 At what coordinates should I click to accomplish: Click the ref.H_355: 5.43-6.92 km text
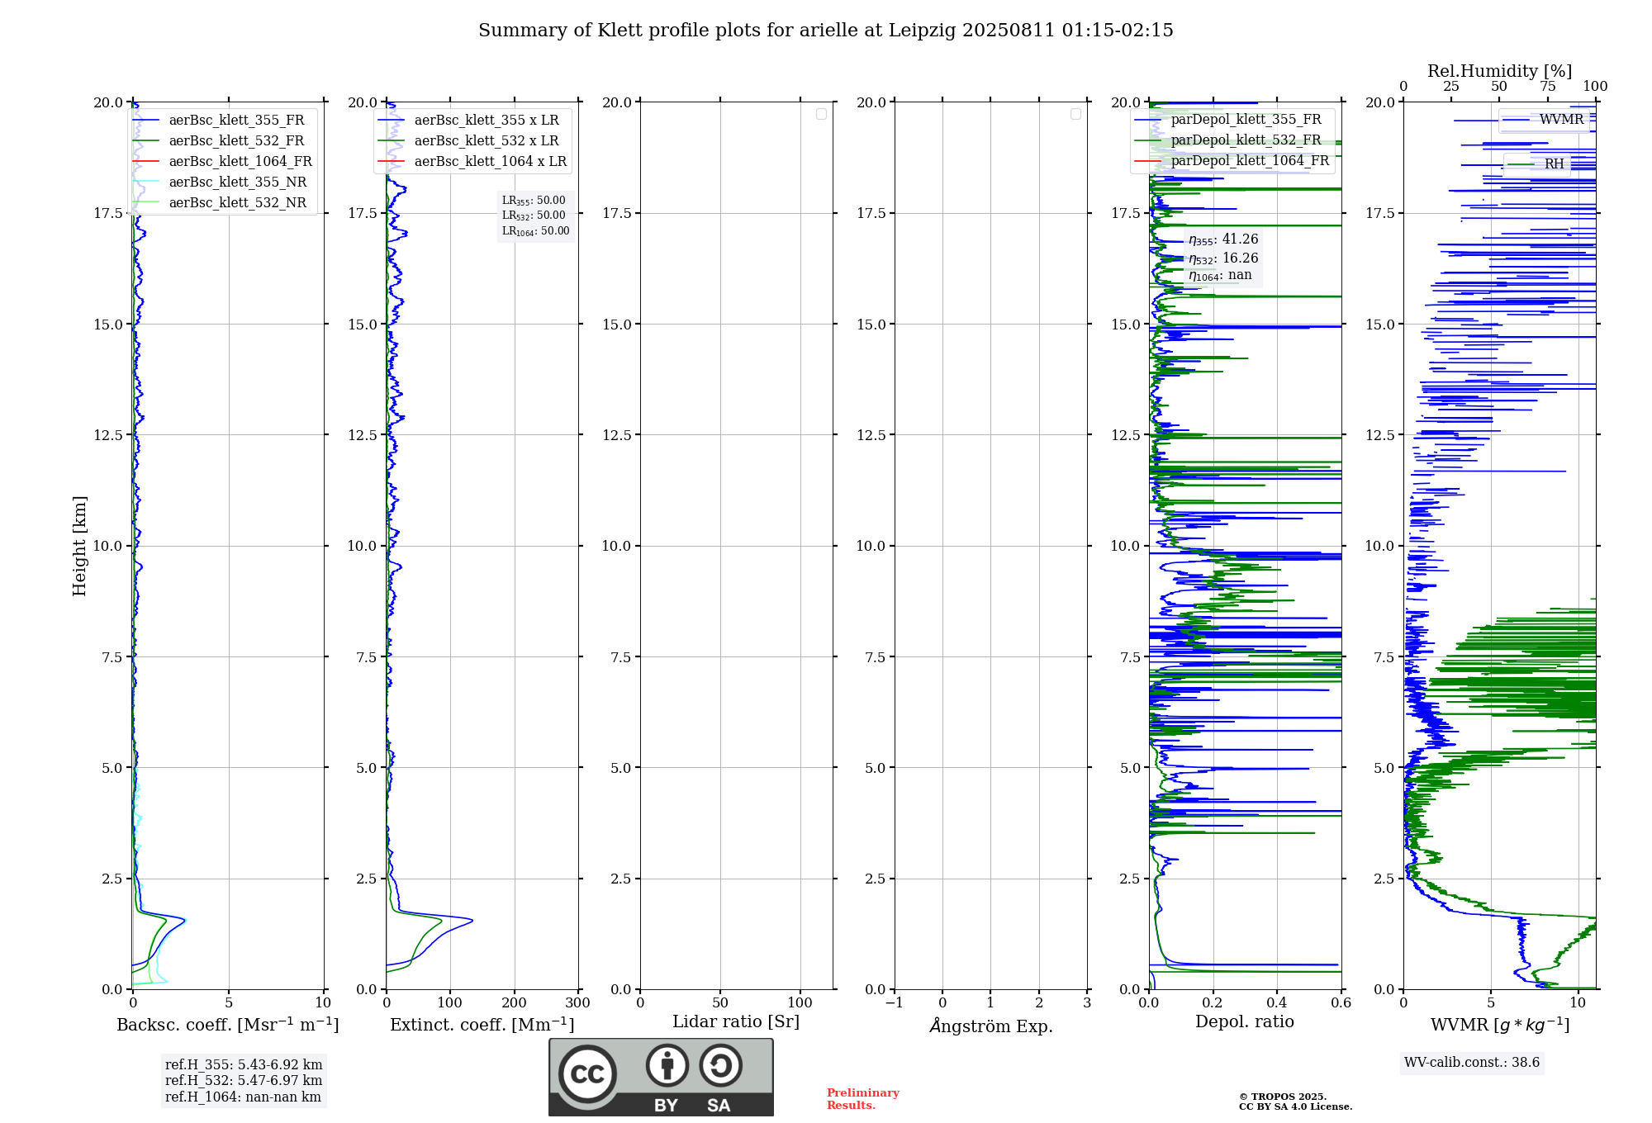pyautogui.click(x=244, y=1065)
